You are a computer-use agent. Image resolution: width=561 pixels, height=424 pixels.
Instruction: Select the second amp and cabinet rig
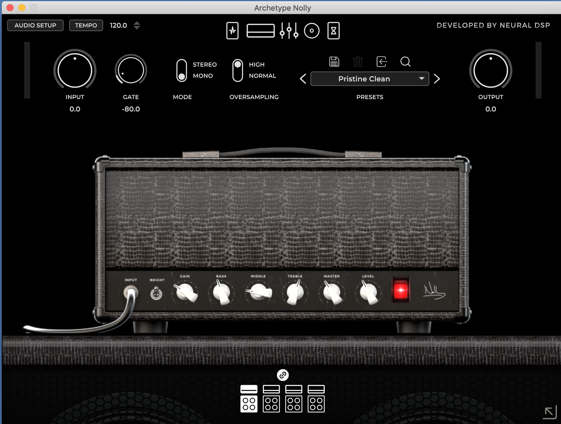click(x=271, y=398)
